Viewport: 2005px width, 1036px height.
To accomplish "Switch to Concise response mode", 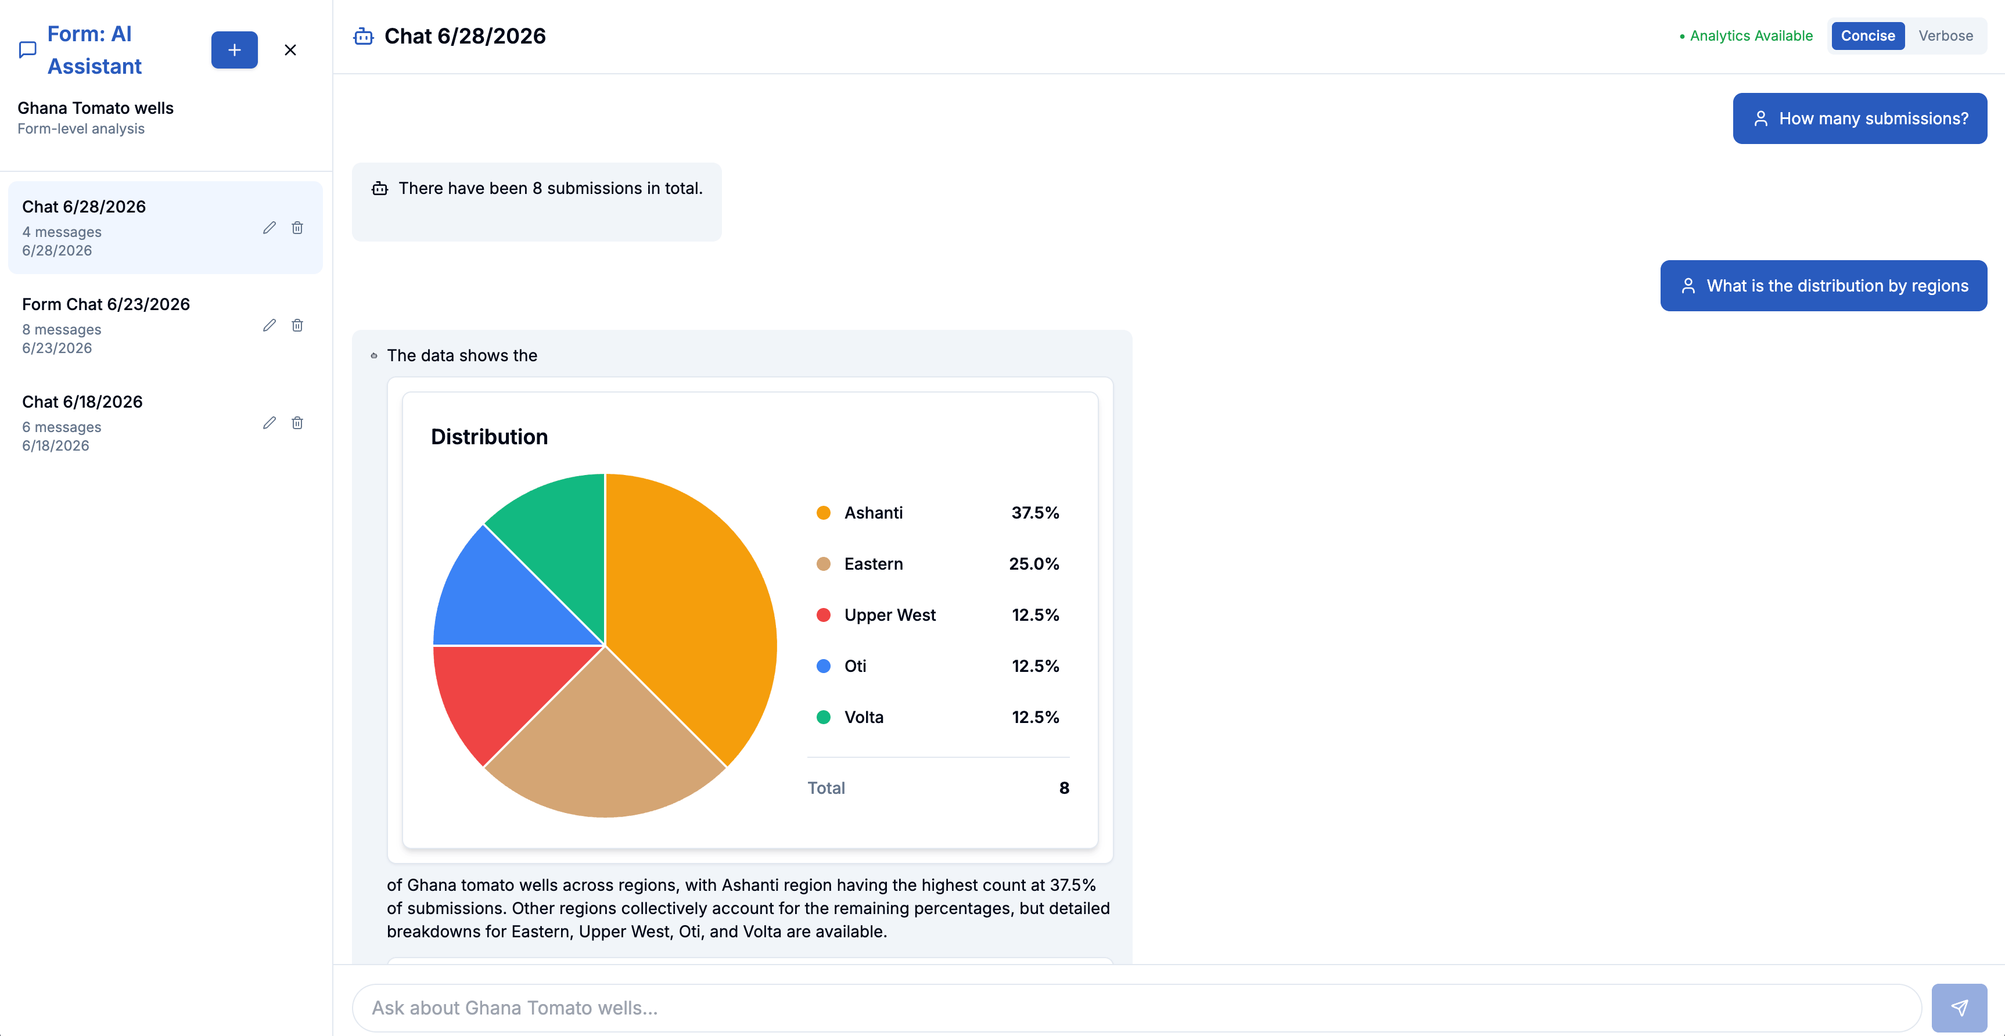I will (x=1867, y=36).
